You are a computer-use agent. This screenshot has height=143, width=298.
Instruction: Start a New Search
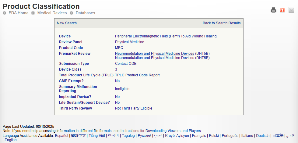(x=67, y=23)
